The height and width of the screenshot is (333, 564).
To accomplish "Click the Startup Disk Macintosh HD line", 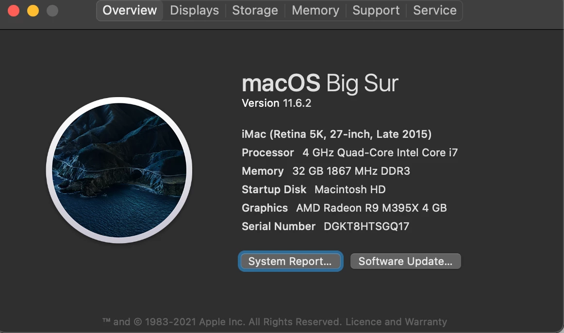I will (314, 189).
